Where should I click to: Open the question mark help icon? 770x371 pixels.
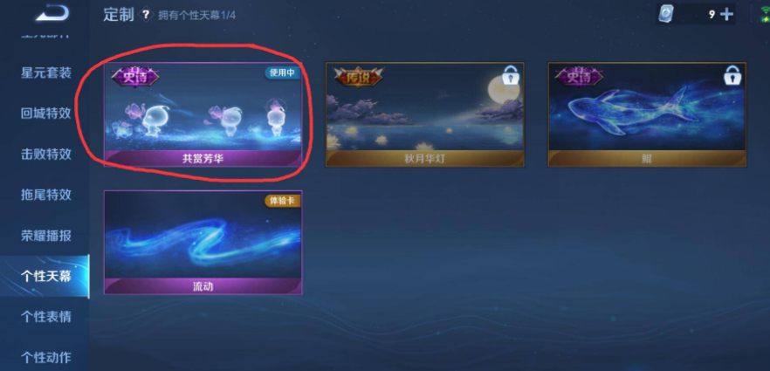pyautogui.click(x=146, y=14)
